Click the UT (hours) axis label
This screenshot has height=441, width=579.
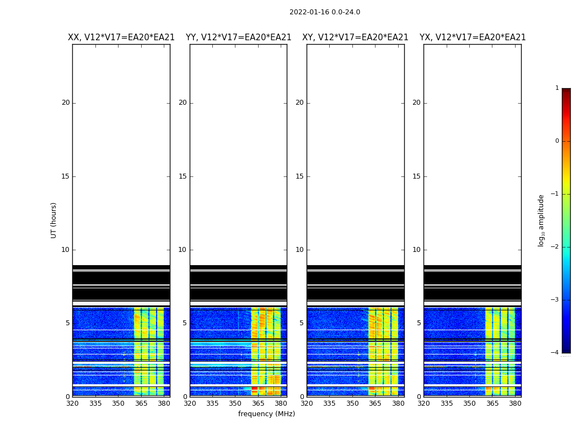coord(54,220)
